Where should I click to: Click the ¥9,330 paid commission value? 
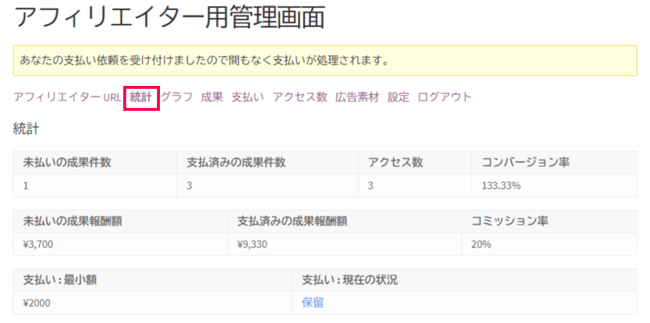coord(252,244)
